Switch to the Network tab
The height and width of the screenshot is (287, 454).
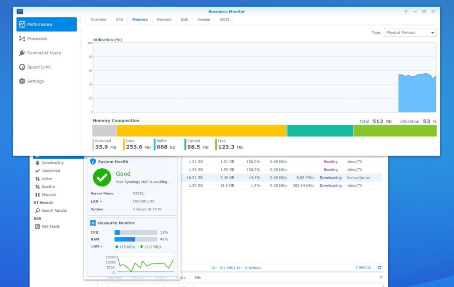pos(164,19)
